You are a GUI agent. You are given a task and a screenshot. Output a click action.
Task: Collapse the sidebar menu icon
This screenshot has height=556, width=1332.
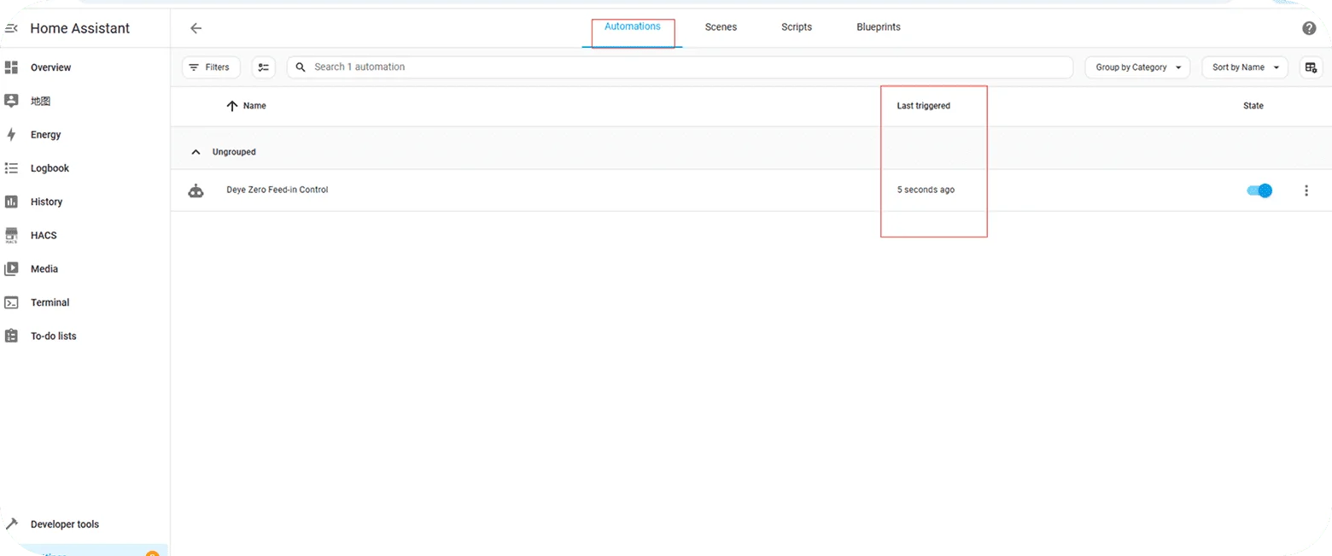[x=12, y=28]
